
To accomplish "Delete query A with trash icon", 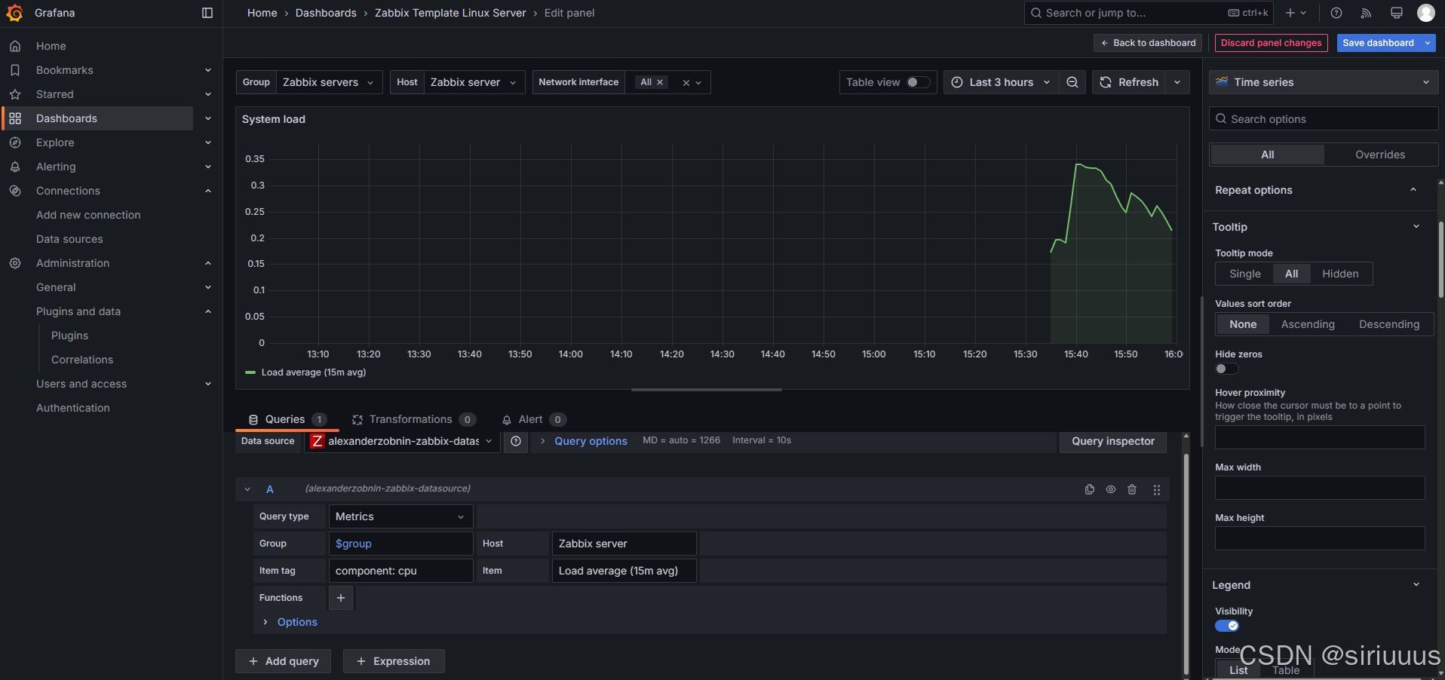I will point(1132,489).
